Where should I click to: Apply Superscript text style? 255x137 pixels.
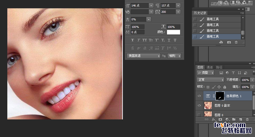157,40
